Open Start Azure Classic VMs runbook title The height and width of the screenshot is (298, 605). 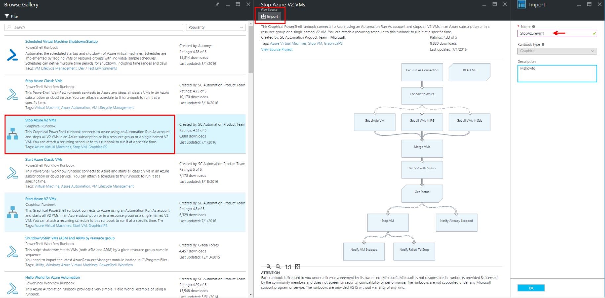click(44, 159)
